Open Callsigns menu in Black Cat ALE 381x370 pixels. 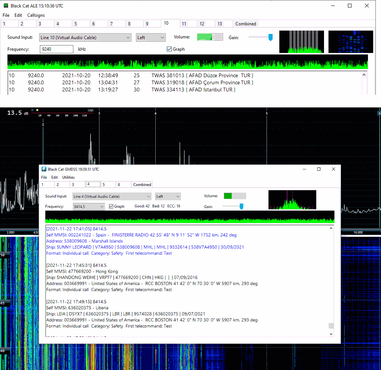36,15
